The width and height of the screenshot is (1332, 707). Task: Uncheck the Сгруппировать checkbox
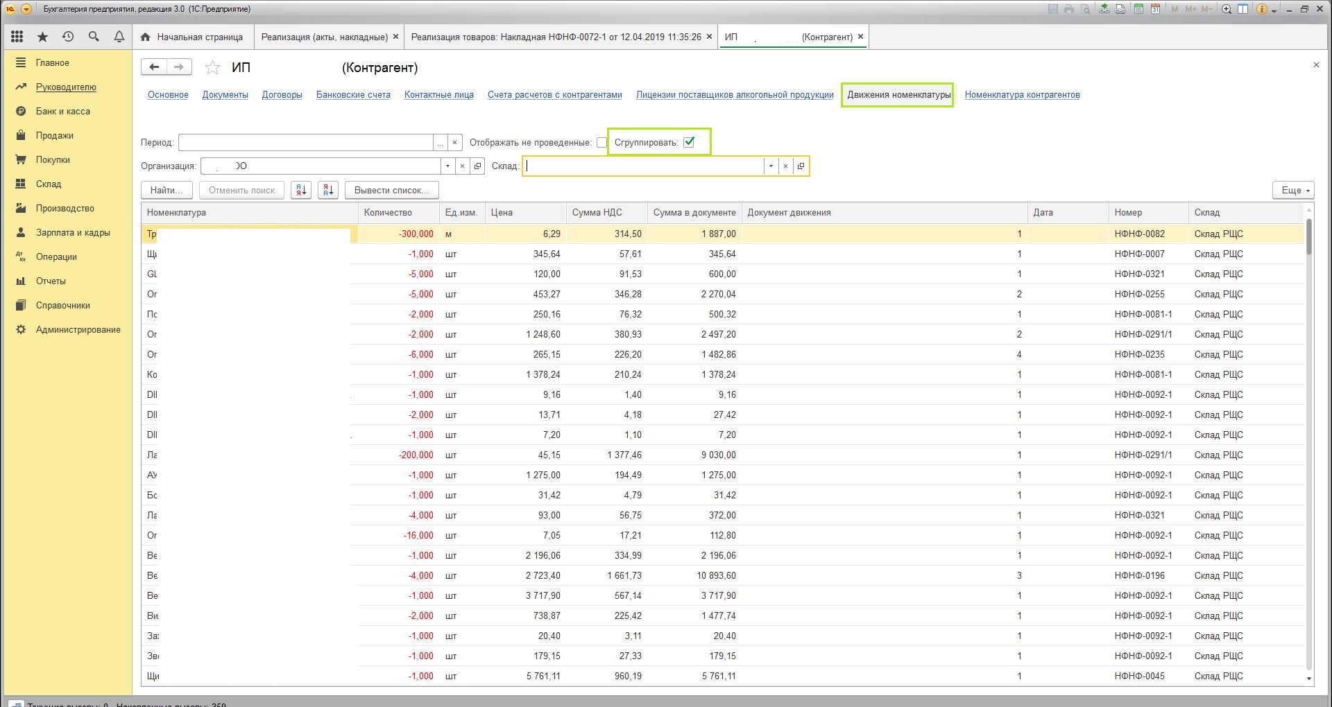tap(689, 142)
